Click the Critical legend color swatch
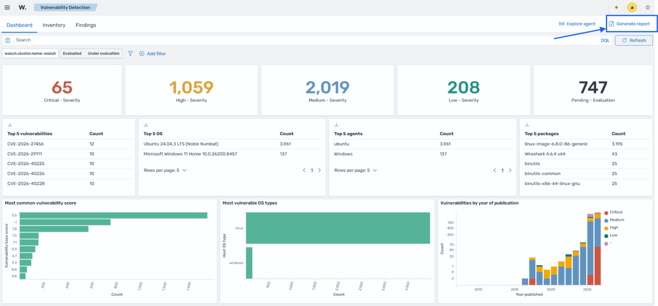This screenshot has width=658, height=306. pyautogui.click(x=606, y=213)
